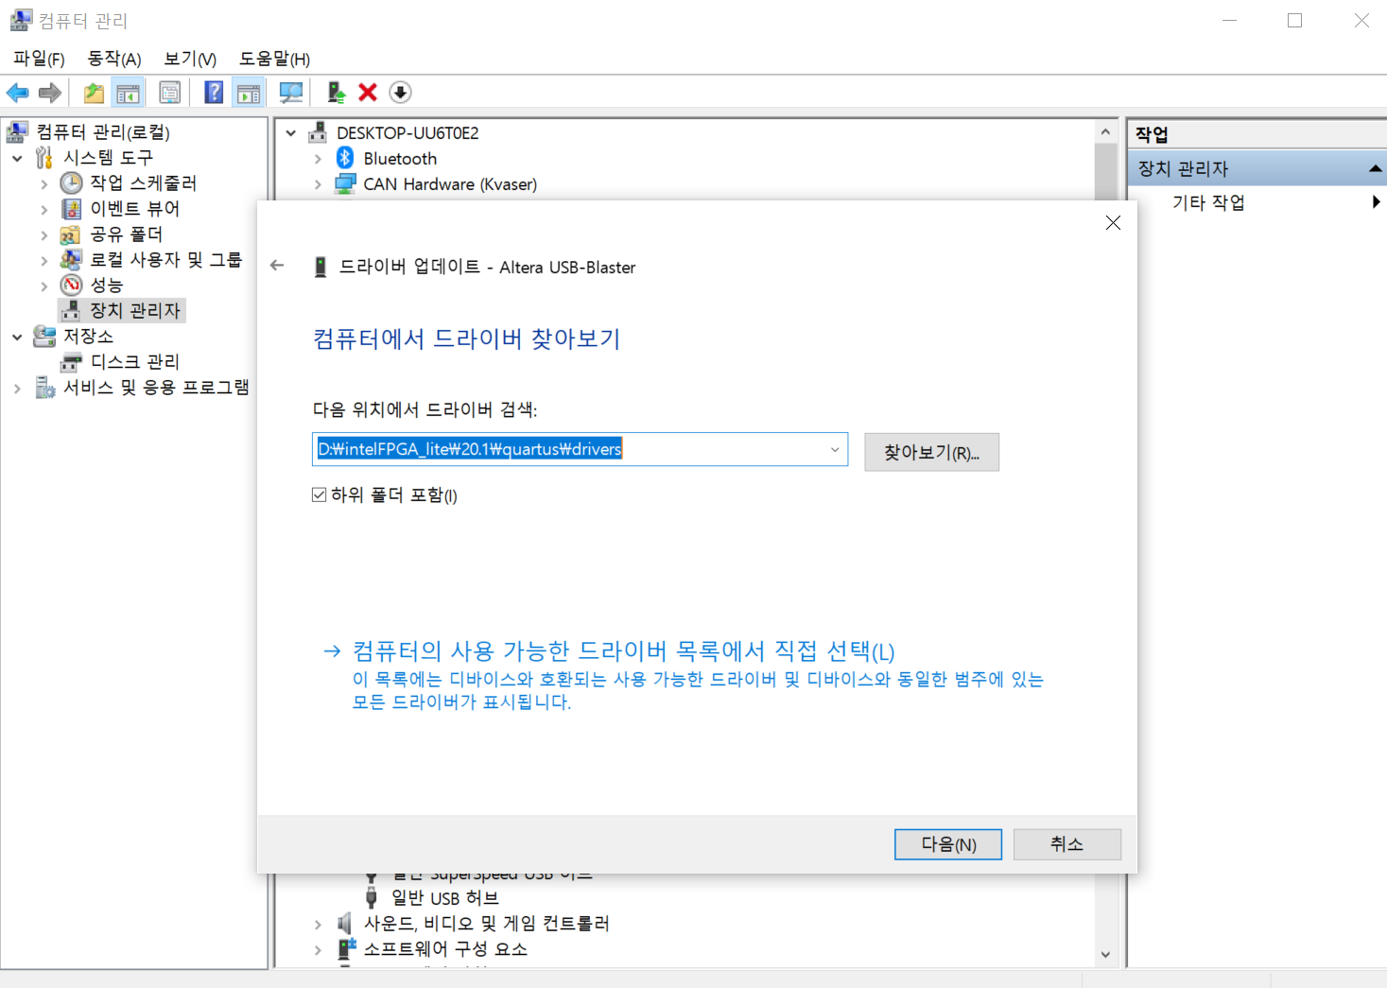Click the back navigation arrow in the toolbar

(17, 92)
